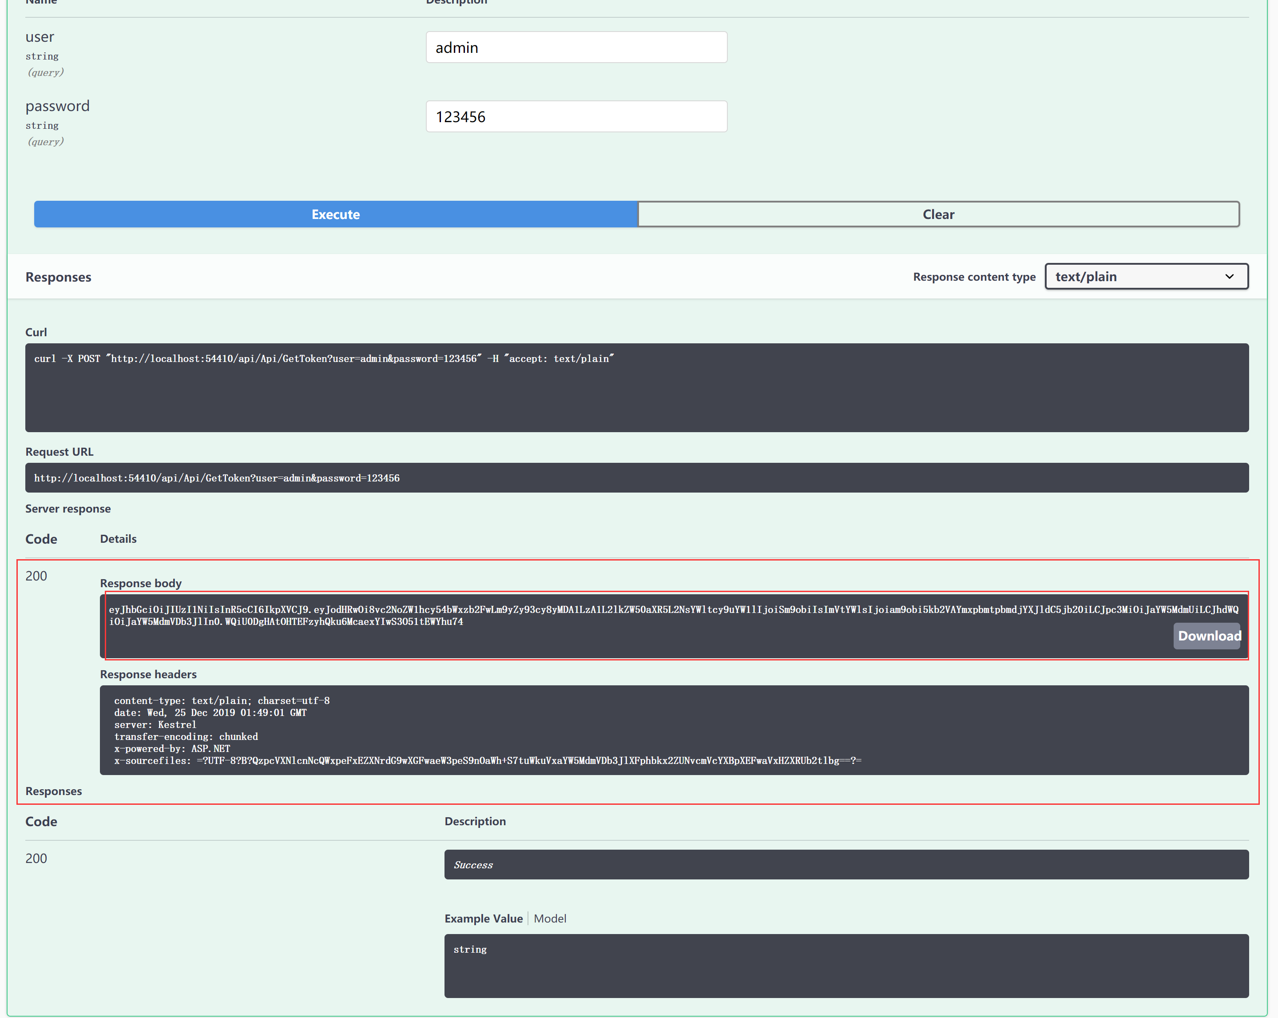This screenshot has width=1278, height=1018.
Task: Click the 200 code in Responses table
Action: click(36, 859)
